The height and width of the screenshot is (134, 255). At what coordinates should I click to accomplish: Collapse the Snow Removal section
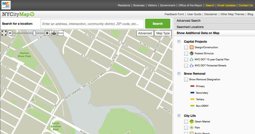point(179,74)
